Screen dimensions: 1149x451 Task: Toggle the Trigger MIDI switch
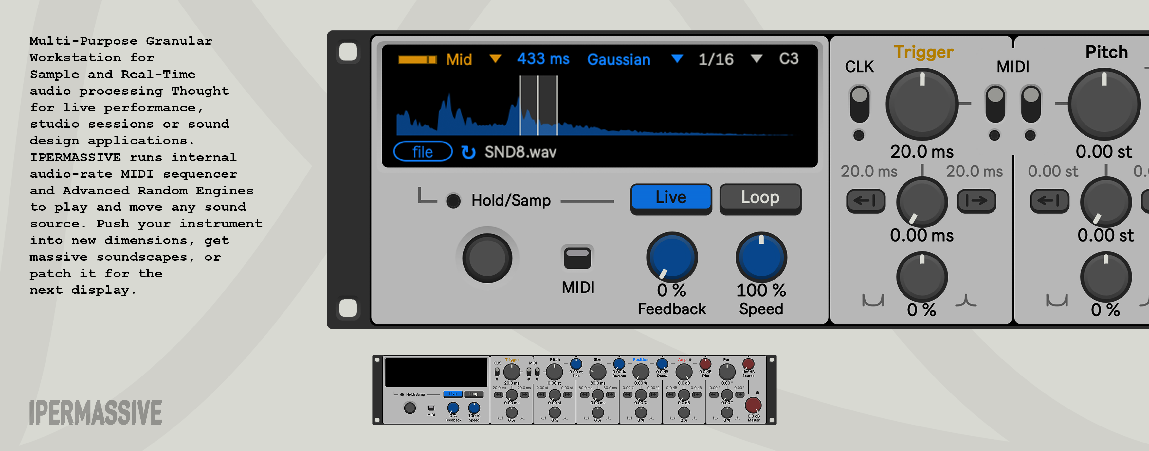coord(995,104)
